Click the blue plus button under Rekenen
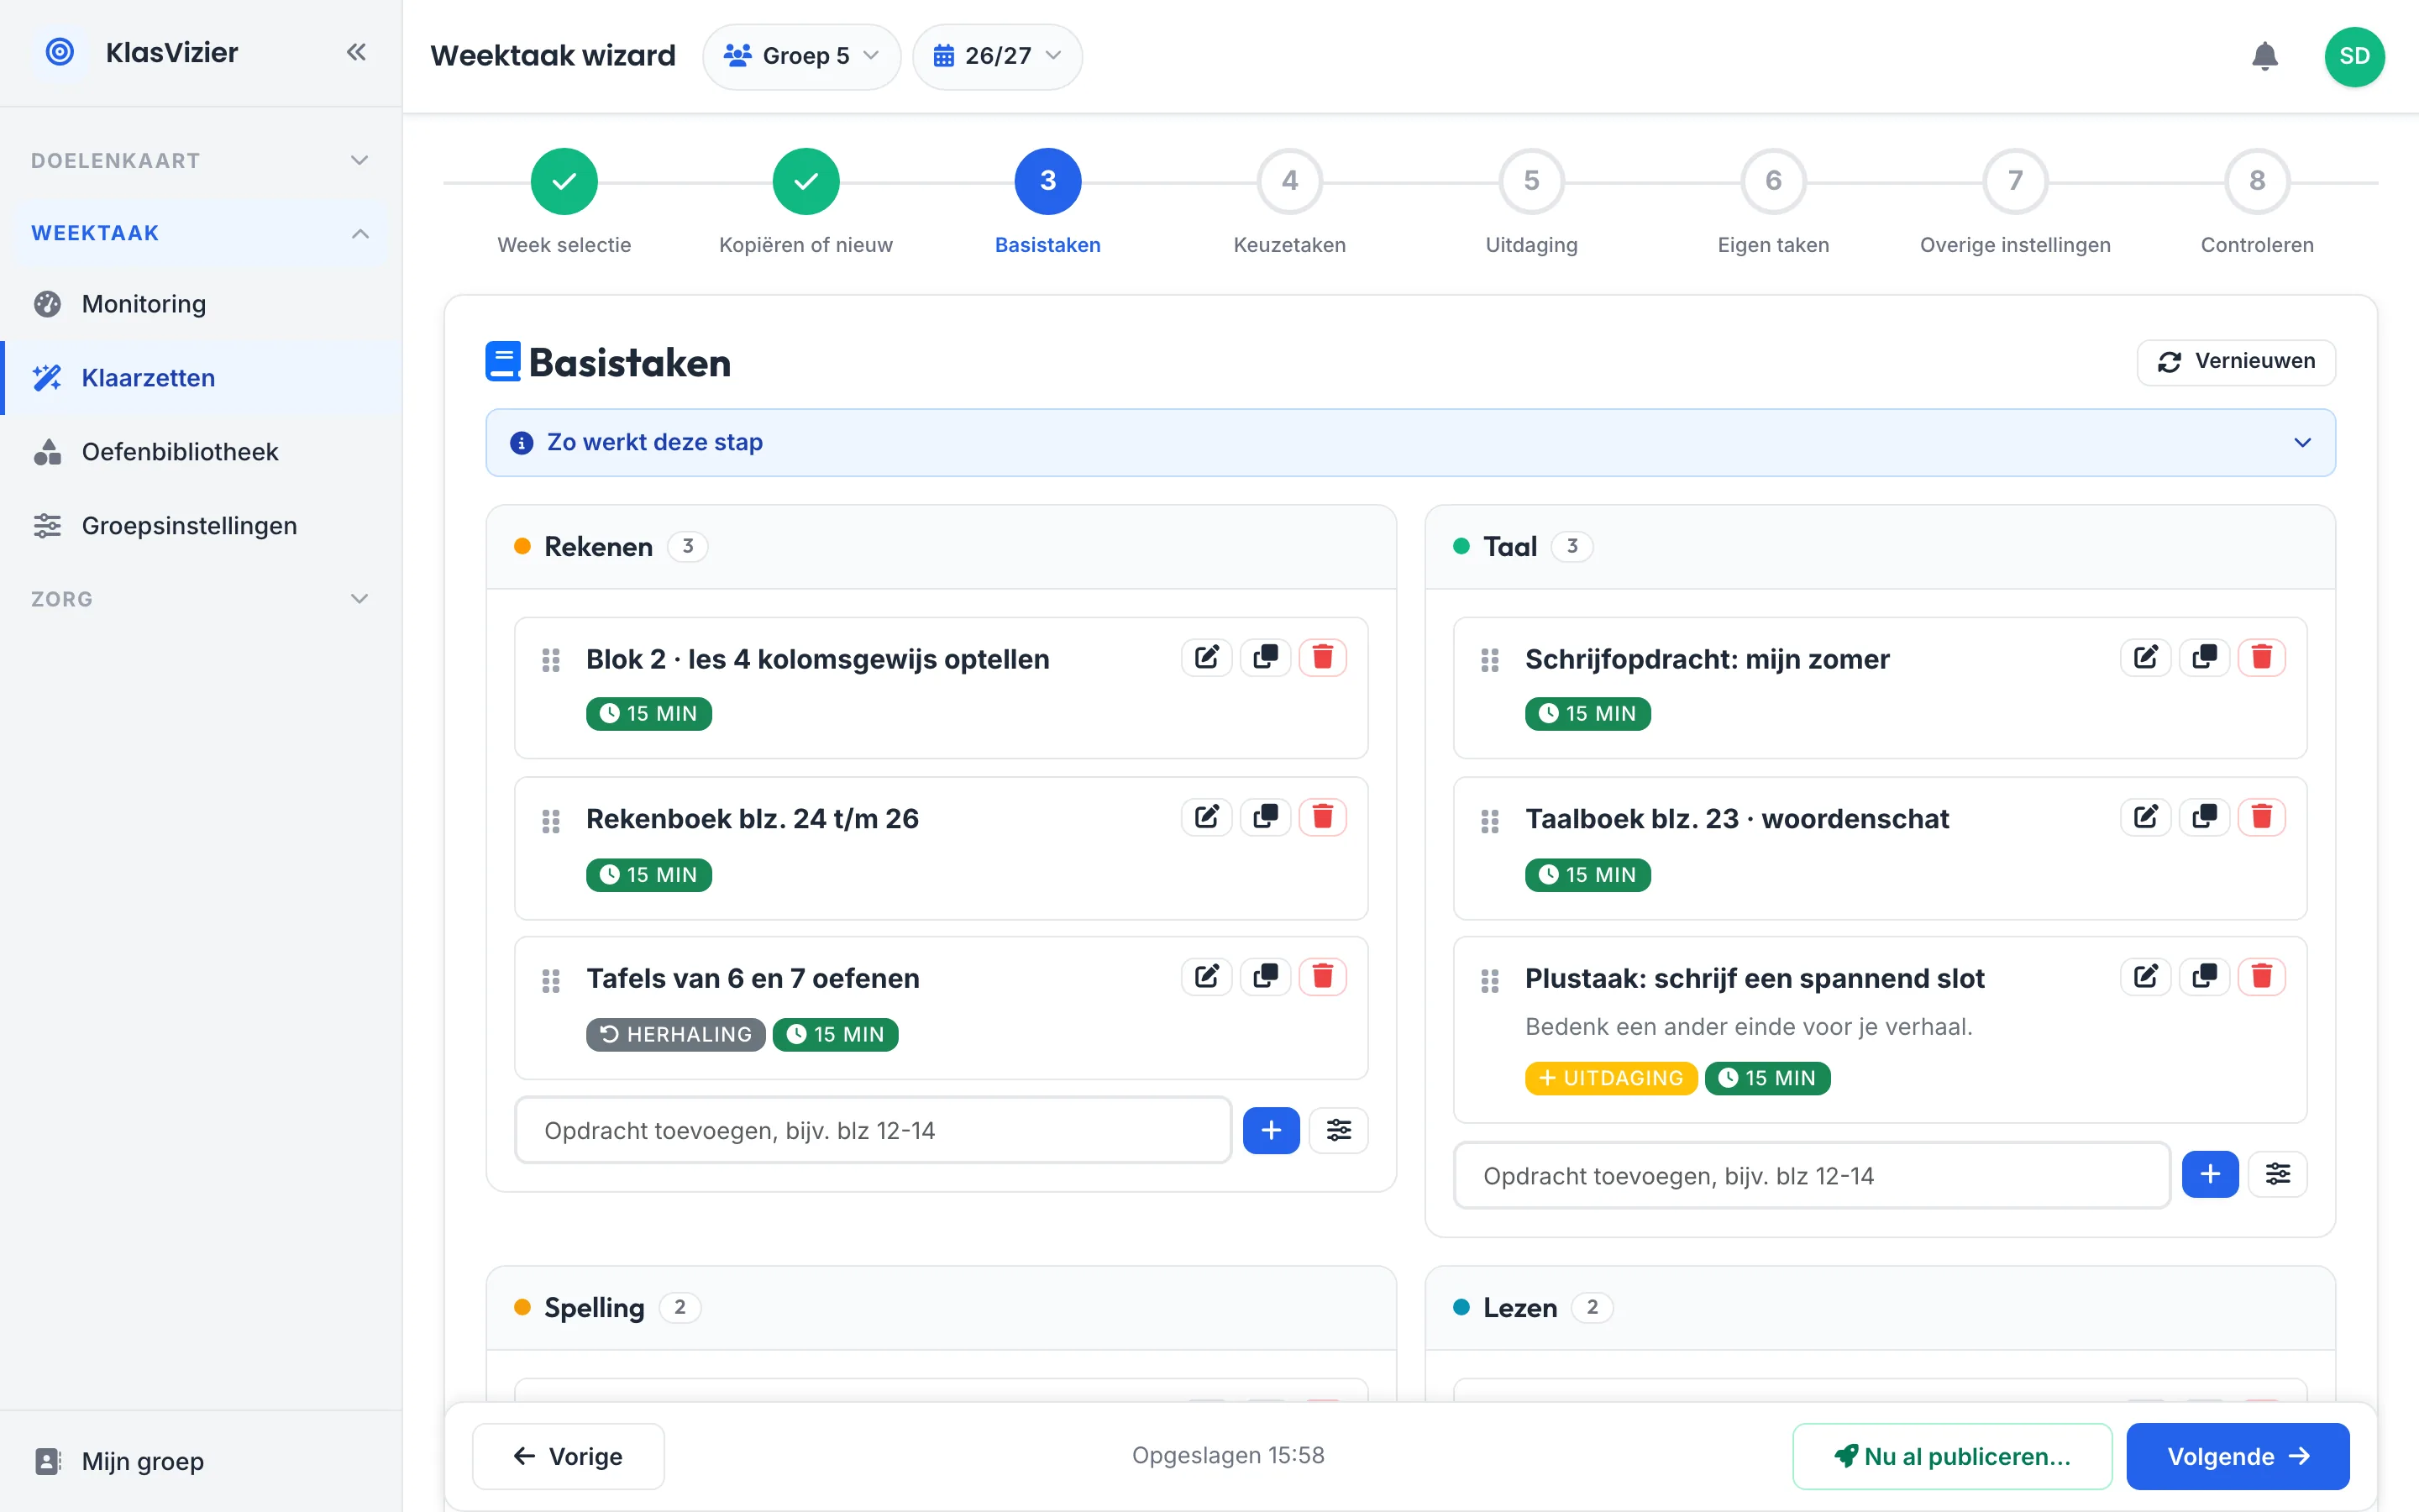The width and height of the screenshot is (2419, 1512). pos(1271,1130)
